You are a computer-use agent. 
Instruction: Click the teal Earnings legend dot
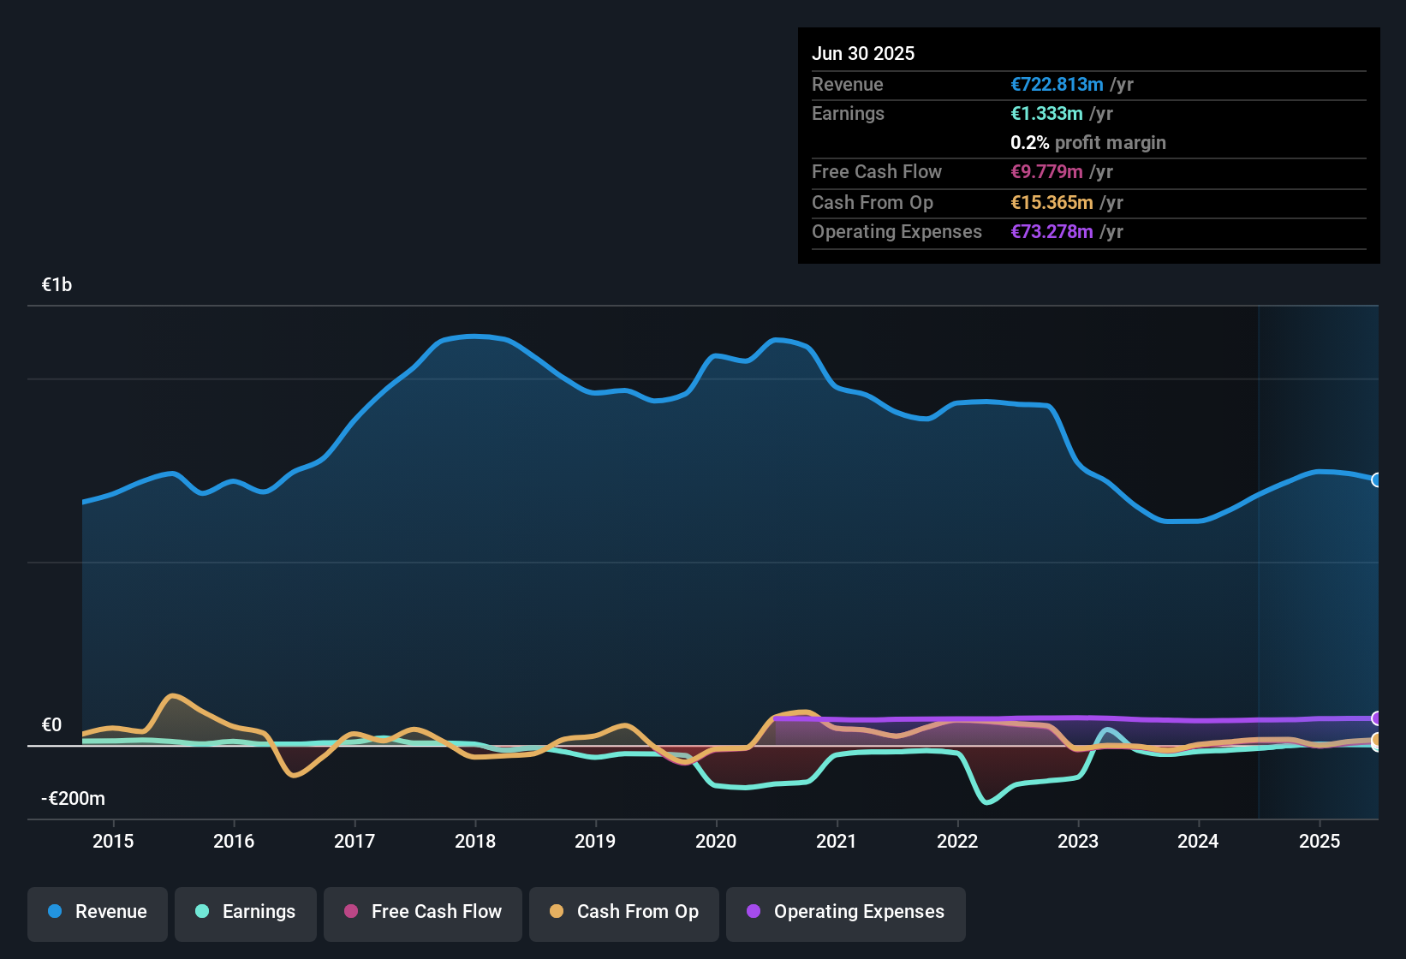(x=202, y=913)
